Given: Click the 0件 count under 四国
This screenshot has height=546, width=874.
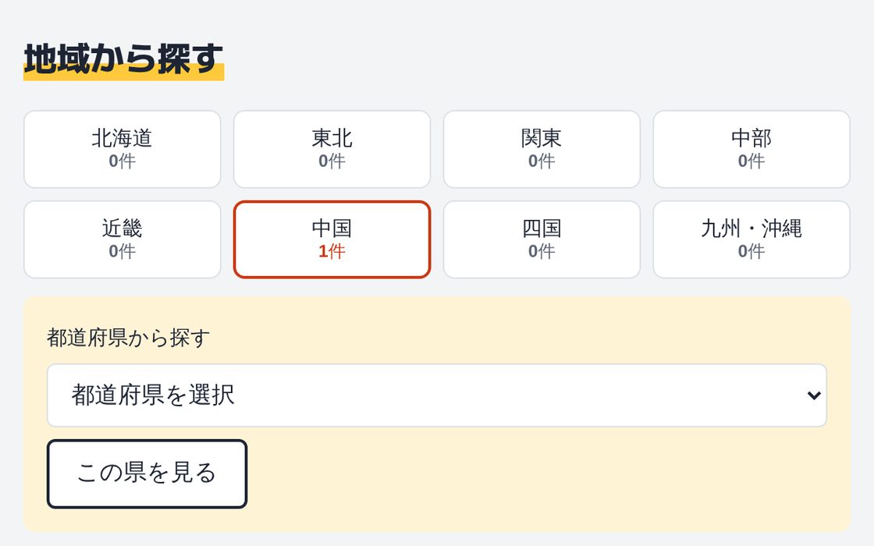Looking at the screenshot, I should pos(542,251).
